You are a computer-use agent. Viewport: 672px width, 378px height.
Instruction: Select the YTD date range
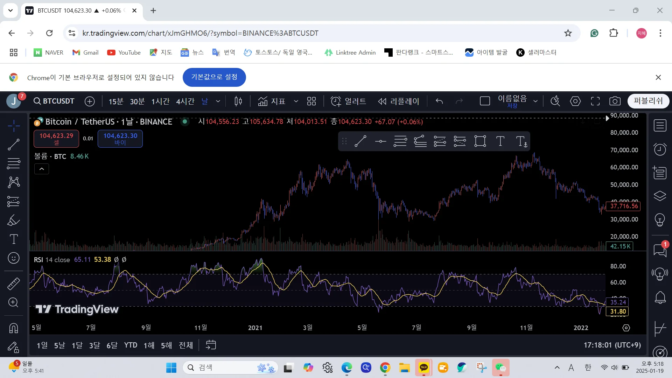click(x=131, y=345)
